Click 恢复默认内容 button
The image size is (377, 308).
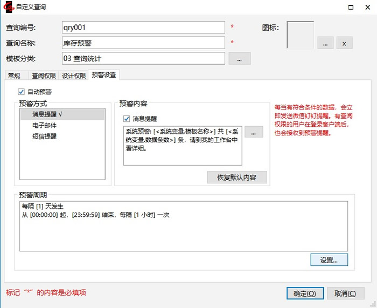236,177
